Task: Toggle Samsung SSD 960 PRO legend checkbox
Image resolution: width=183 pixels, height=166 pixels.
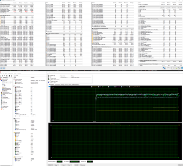Action: tap(129, 87)
